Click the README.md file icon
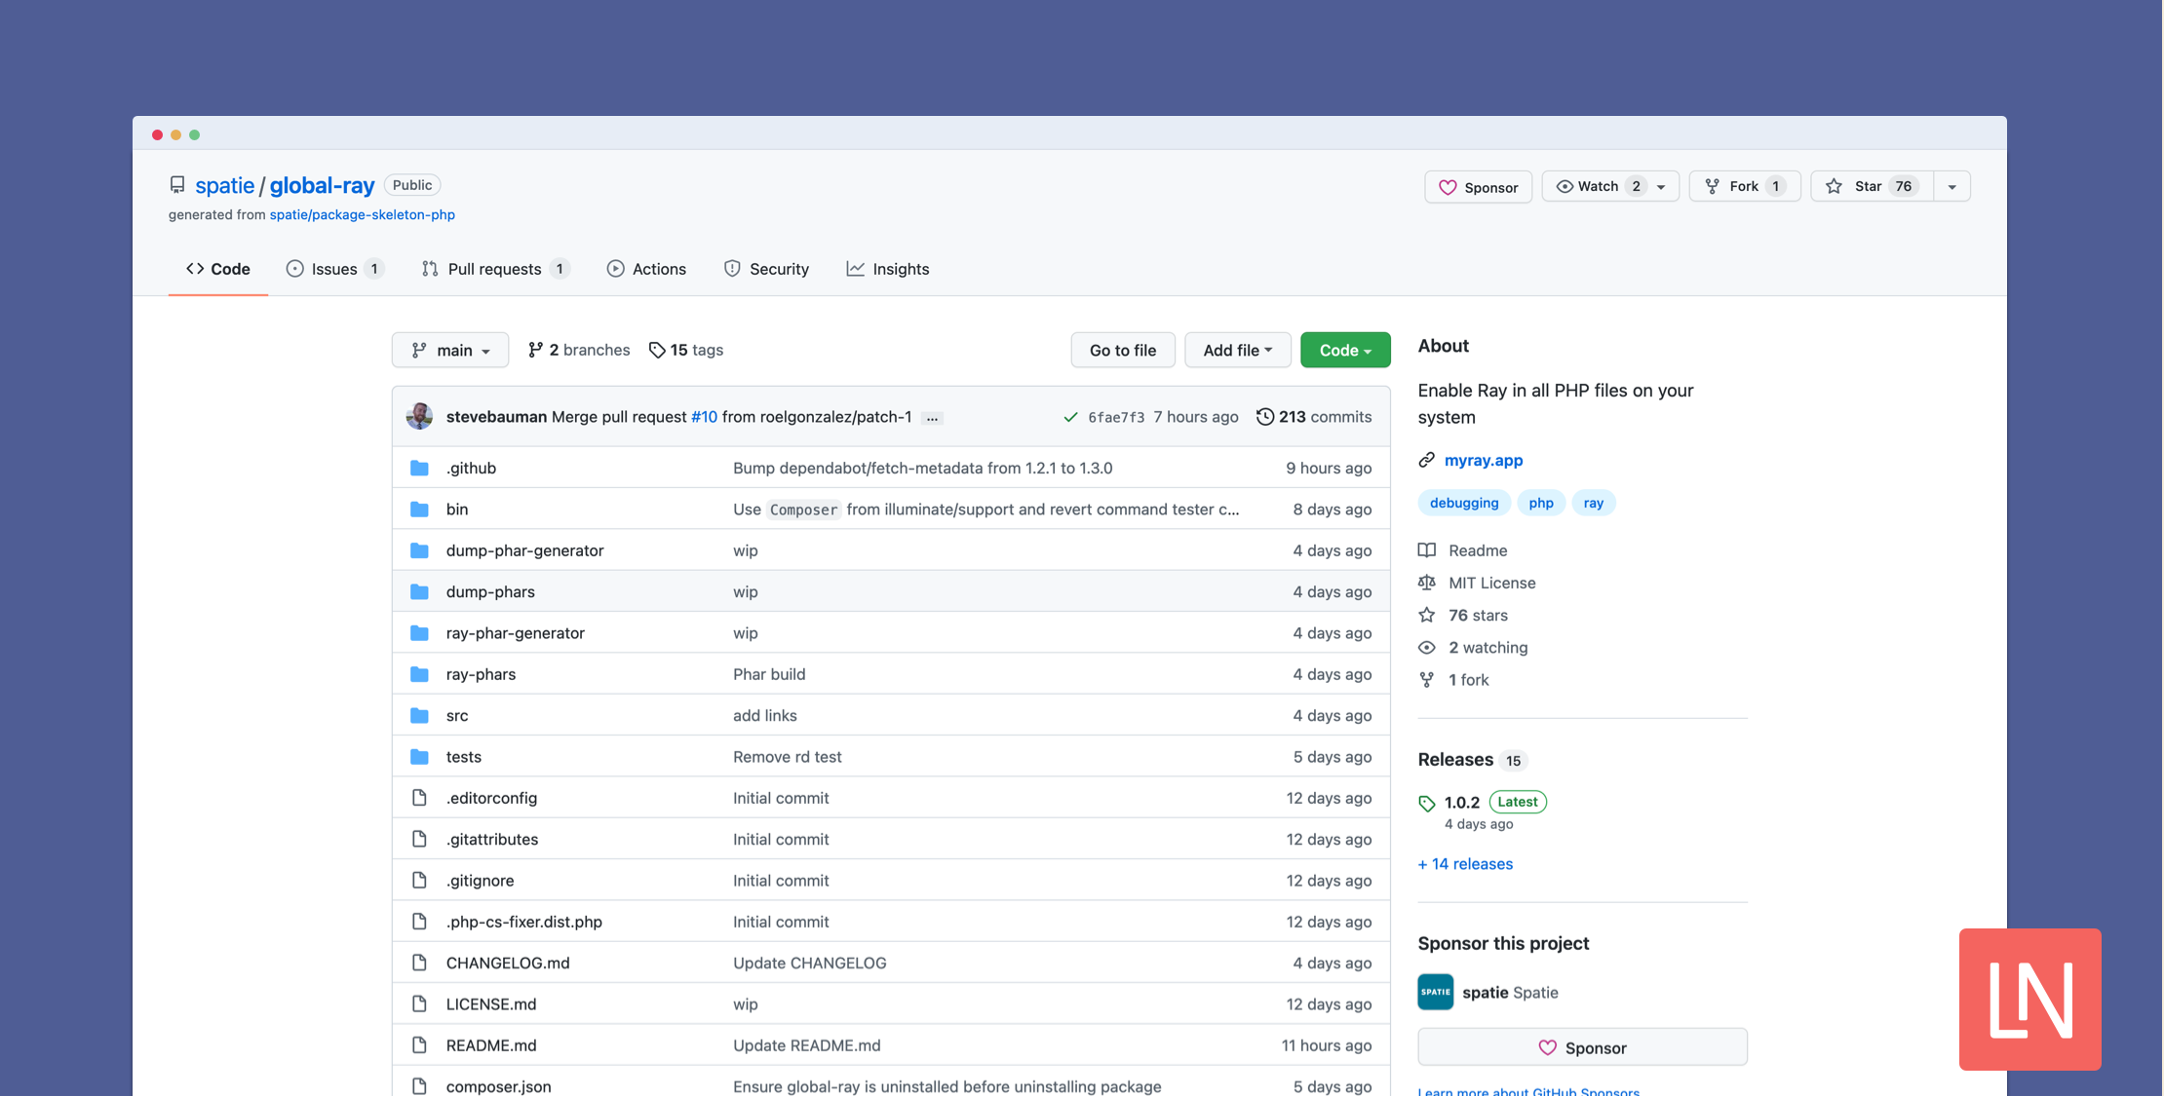The width and height of the screenshot is (2164, 1096). pyautogui.click(x=419, y=1045)
